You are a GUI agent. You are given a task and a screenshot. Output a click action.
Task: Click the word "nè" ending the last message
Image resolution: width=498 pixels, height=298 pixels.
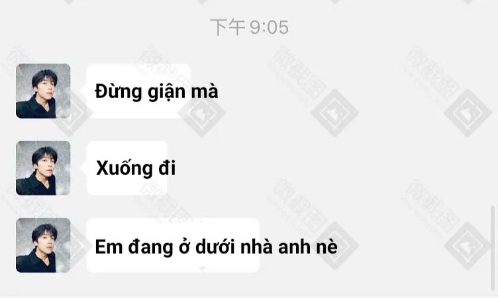tap(327, 246)
